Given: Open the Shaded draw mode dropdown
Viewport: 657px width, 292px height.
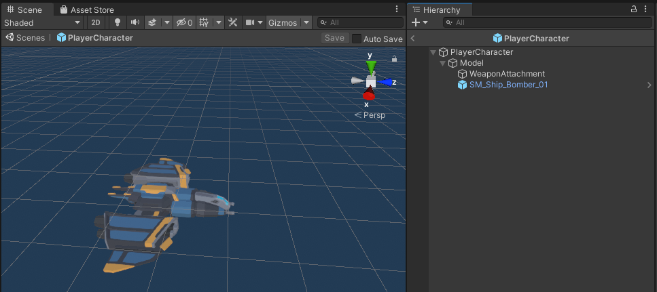Looking at the screenshot, I should point(42,22).
